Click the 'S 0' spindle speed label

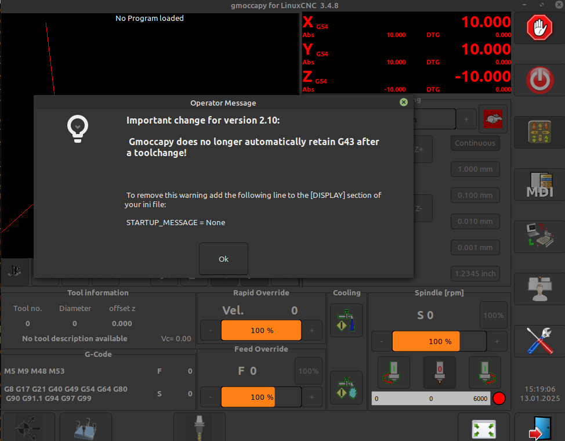click(x=425, y=315)
